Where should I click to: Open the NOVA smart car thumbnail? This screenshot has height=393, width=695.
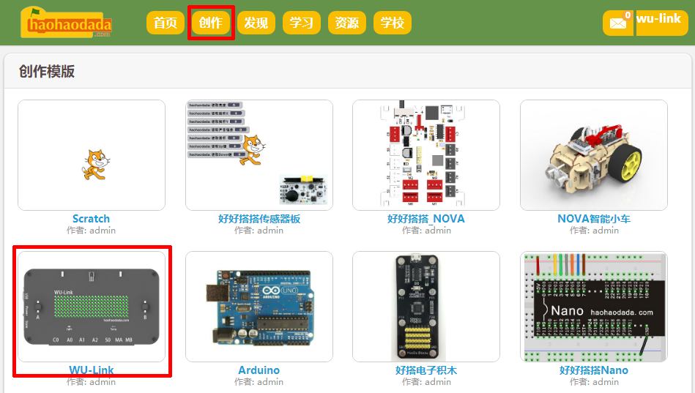click(593, 155)
